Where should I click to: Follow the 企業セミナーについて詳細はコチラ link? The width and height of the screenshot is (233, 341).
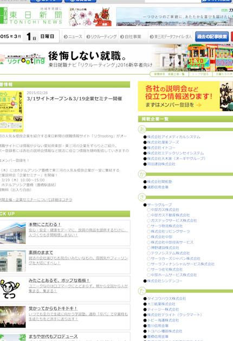pos(36,199)
